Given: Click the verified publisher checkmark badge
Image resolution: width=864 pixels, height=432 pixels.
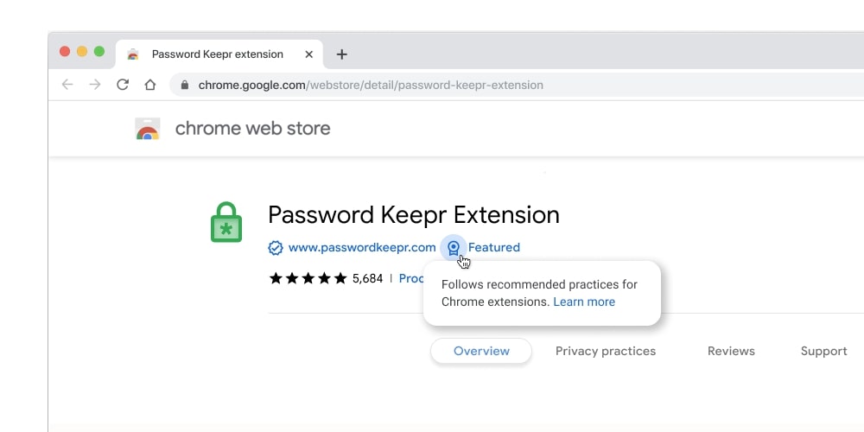Looking at the screenshot, I should pyautogui.click(x=276, y=248).
